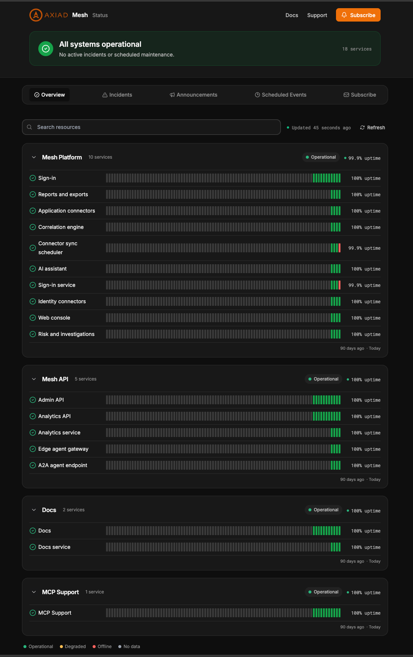Select the Subscribe tab with envelope
The height and width of the screenshot is (657, 413).
(360, 95)
